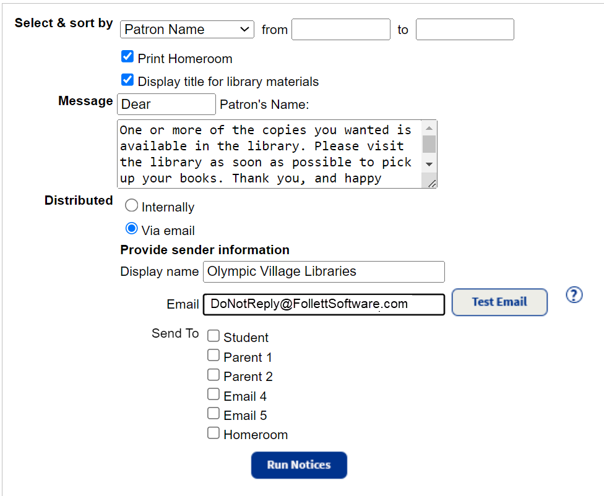Click the blue question mark help icon

click(574, 295)
